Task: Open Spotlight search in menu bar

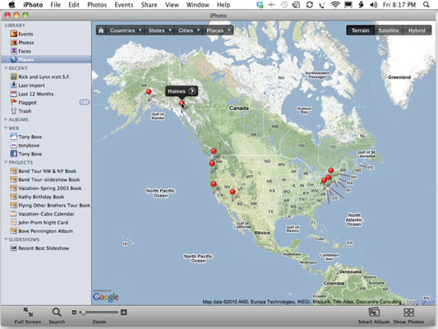Action: 426,5
